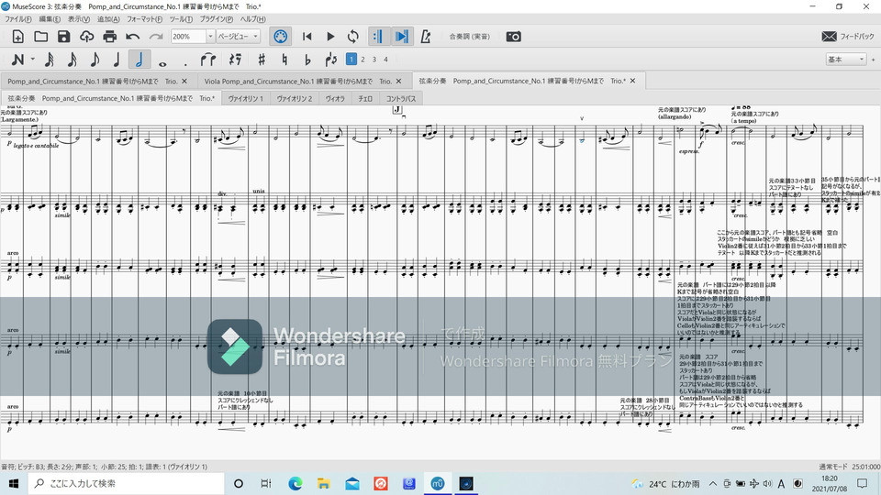Toggle the metronome
The image size is (881, 495).
426,37
